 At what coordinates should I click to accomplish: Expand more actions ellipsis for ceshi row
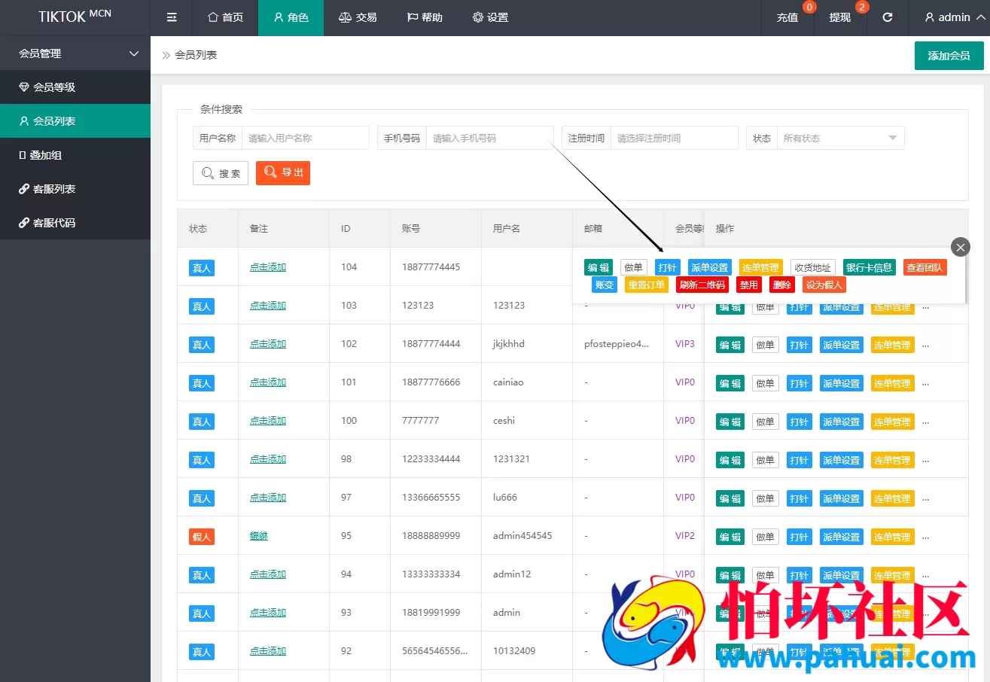pyautogui.click(x=926, y=422)
